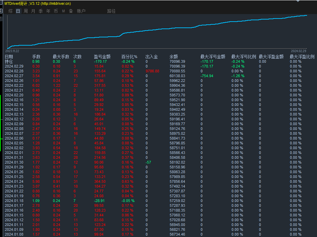The height and width of the screenshot is (237, 317).
Task: Switch to the 账户 account tab
Action: click(81, 11)
